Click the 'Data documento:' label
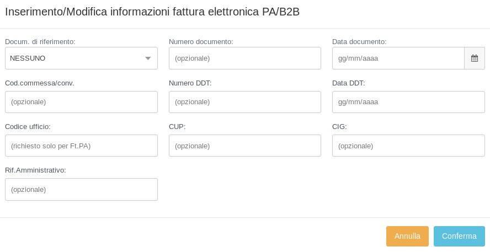This screenshot has height=252, width=490. 359,41
